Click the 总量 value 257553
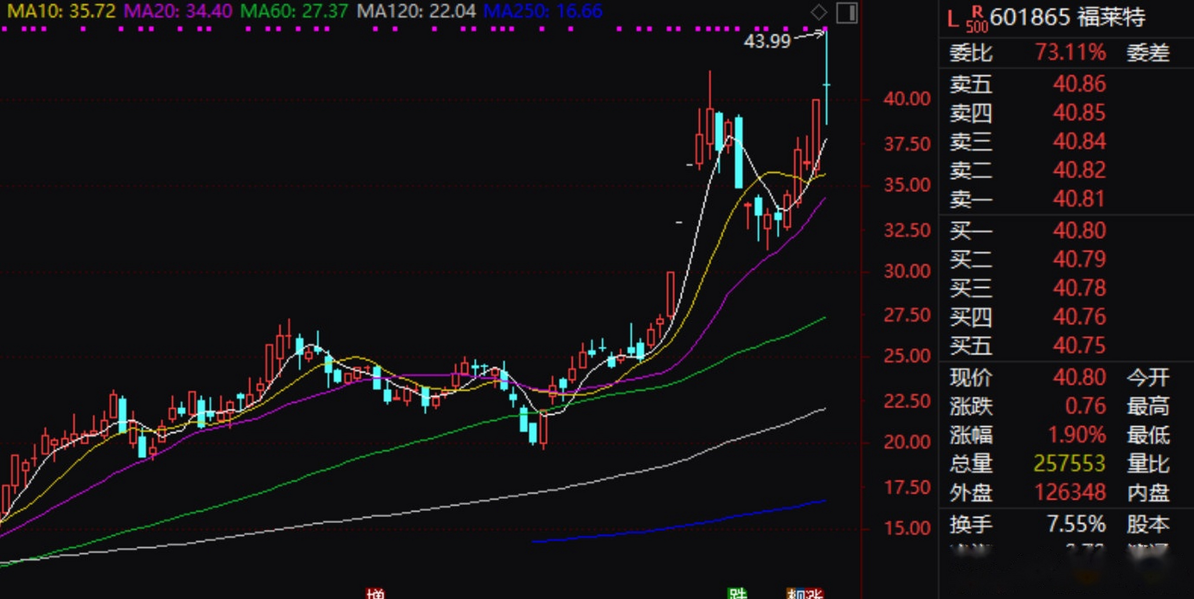 click(1069, 464)
